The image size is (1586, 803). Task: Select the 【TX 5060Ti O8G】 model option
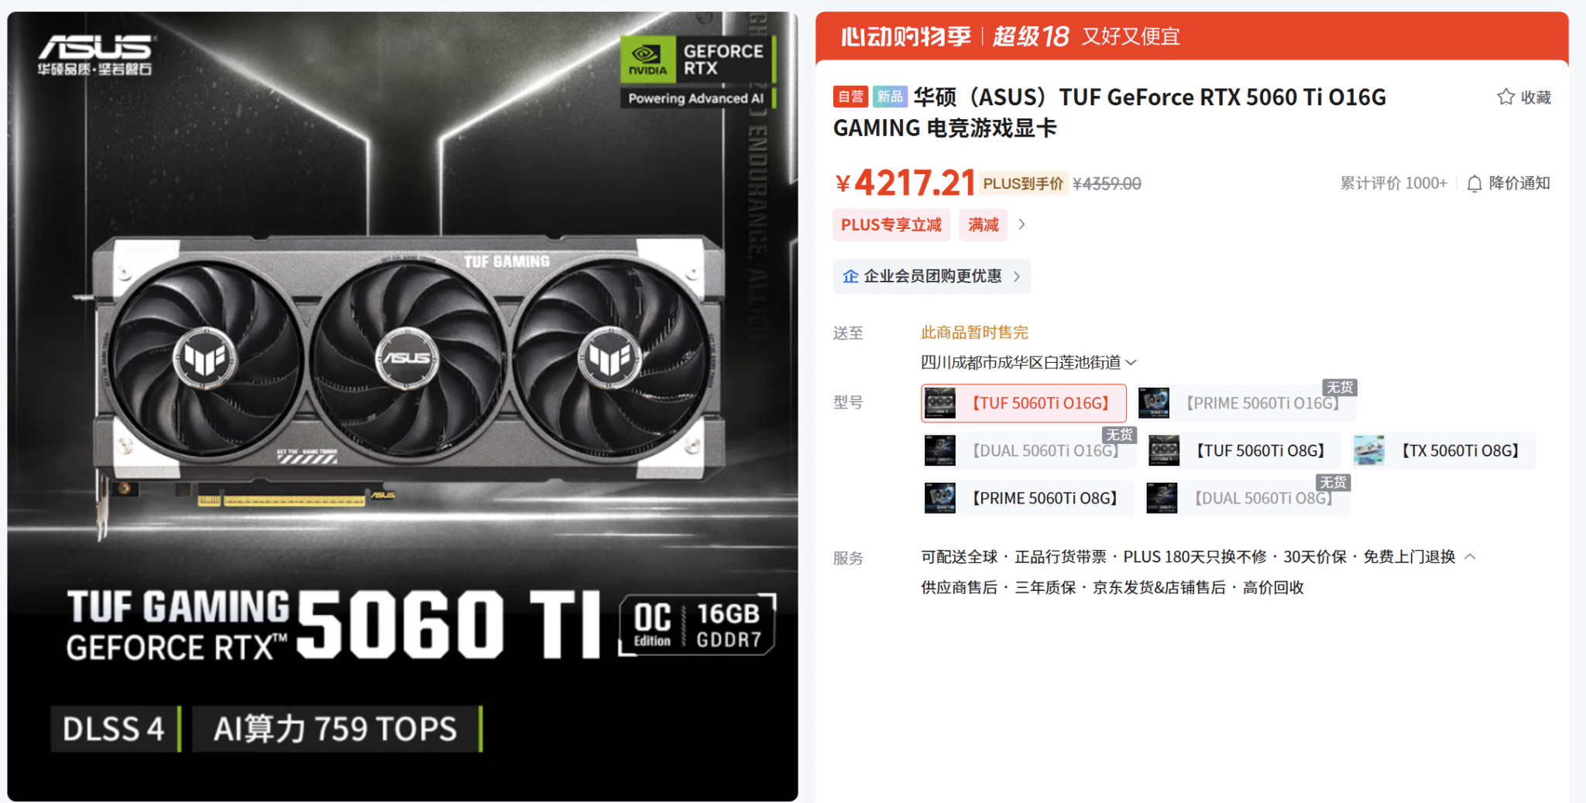[1444, 450]
